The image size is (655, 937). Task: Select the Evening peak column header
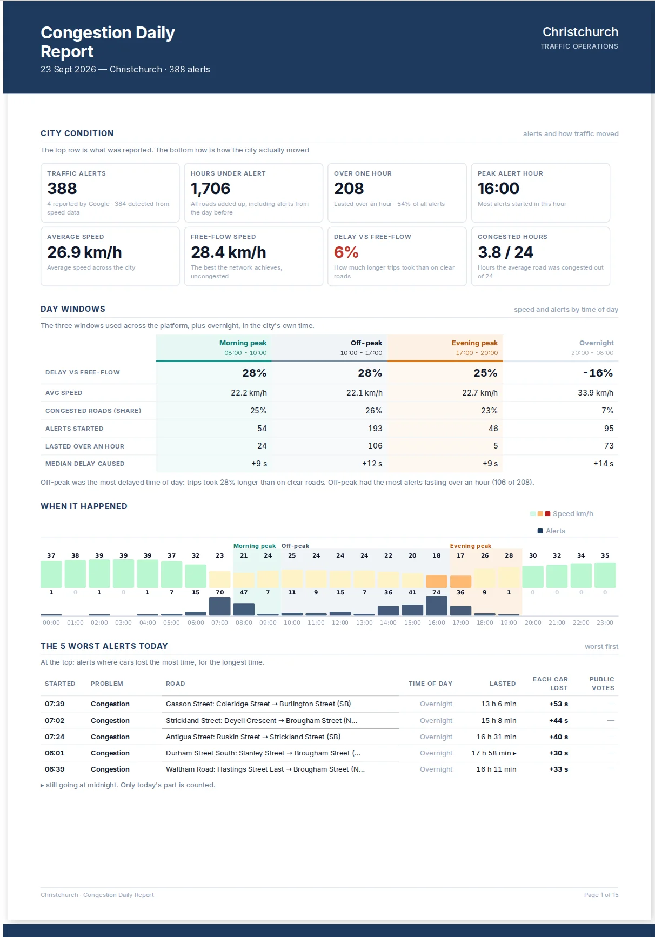coord(445,347)
